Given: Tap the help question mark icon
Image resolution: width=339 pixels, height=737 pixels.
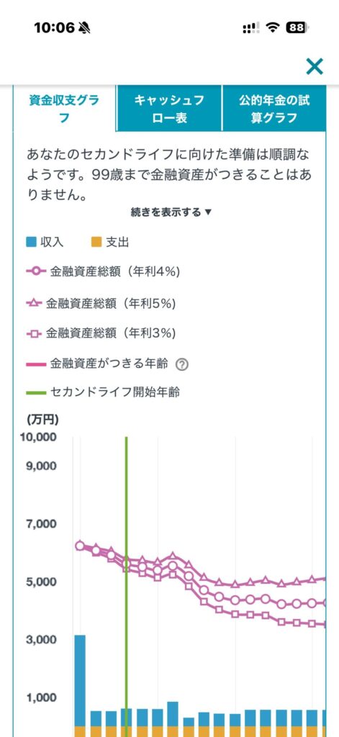Looking at the screenshot, I should [x=181, y=364].
